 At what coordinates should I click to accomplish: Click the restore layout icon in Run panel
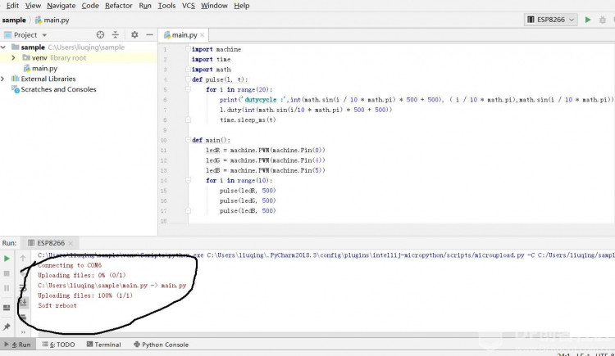pyautogui.click(x=7, y=308)
